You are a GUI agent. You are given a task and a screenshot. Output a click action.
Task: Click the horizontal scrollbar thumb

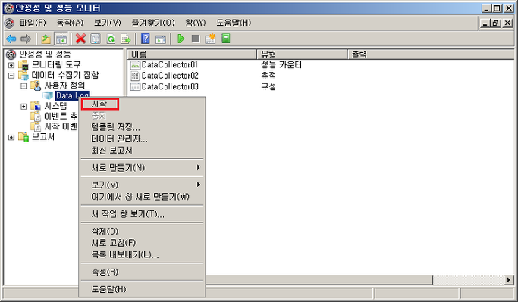[319, 280]
